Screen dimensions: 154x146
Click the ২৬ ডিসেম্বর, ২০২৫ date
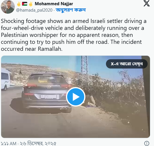click(38, 143)
